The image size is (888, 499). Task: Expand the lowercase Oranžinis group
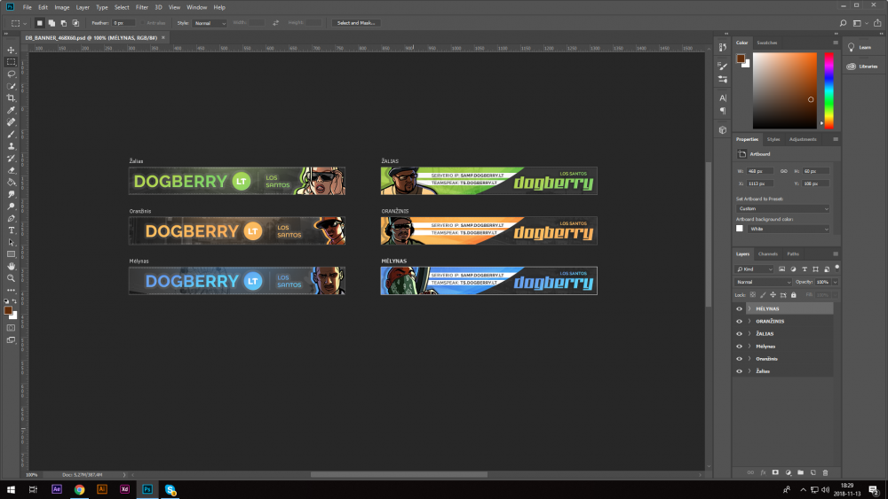pos(749,358)
